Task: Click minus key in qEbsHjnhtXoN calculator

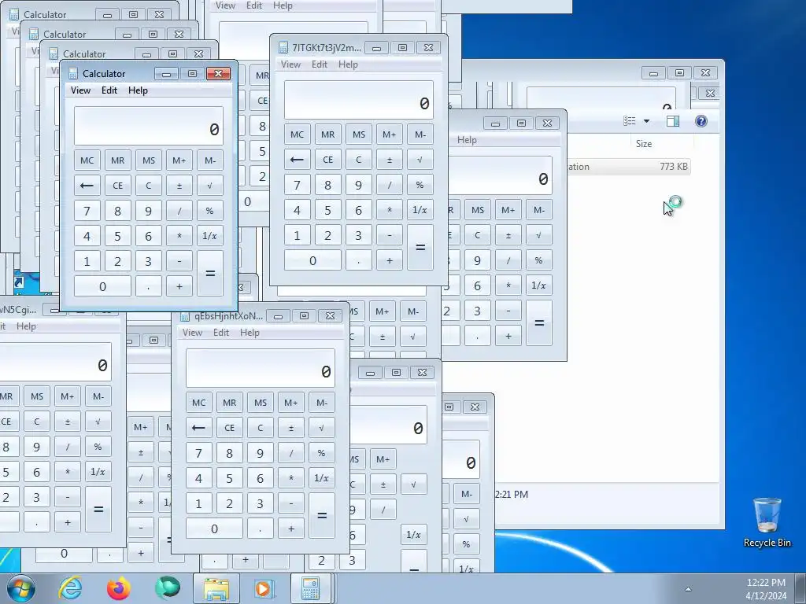Action: click(x=291, y=503)
